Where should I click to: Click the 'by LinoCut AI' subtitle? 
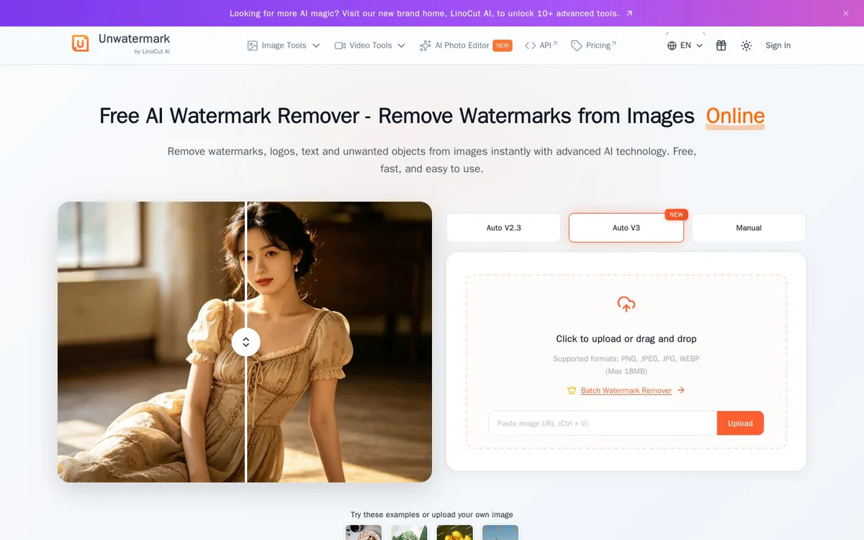[152, 52]
